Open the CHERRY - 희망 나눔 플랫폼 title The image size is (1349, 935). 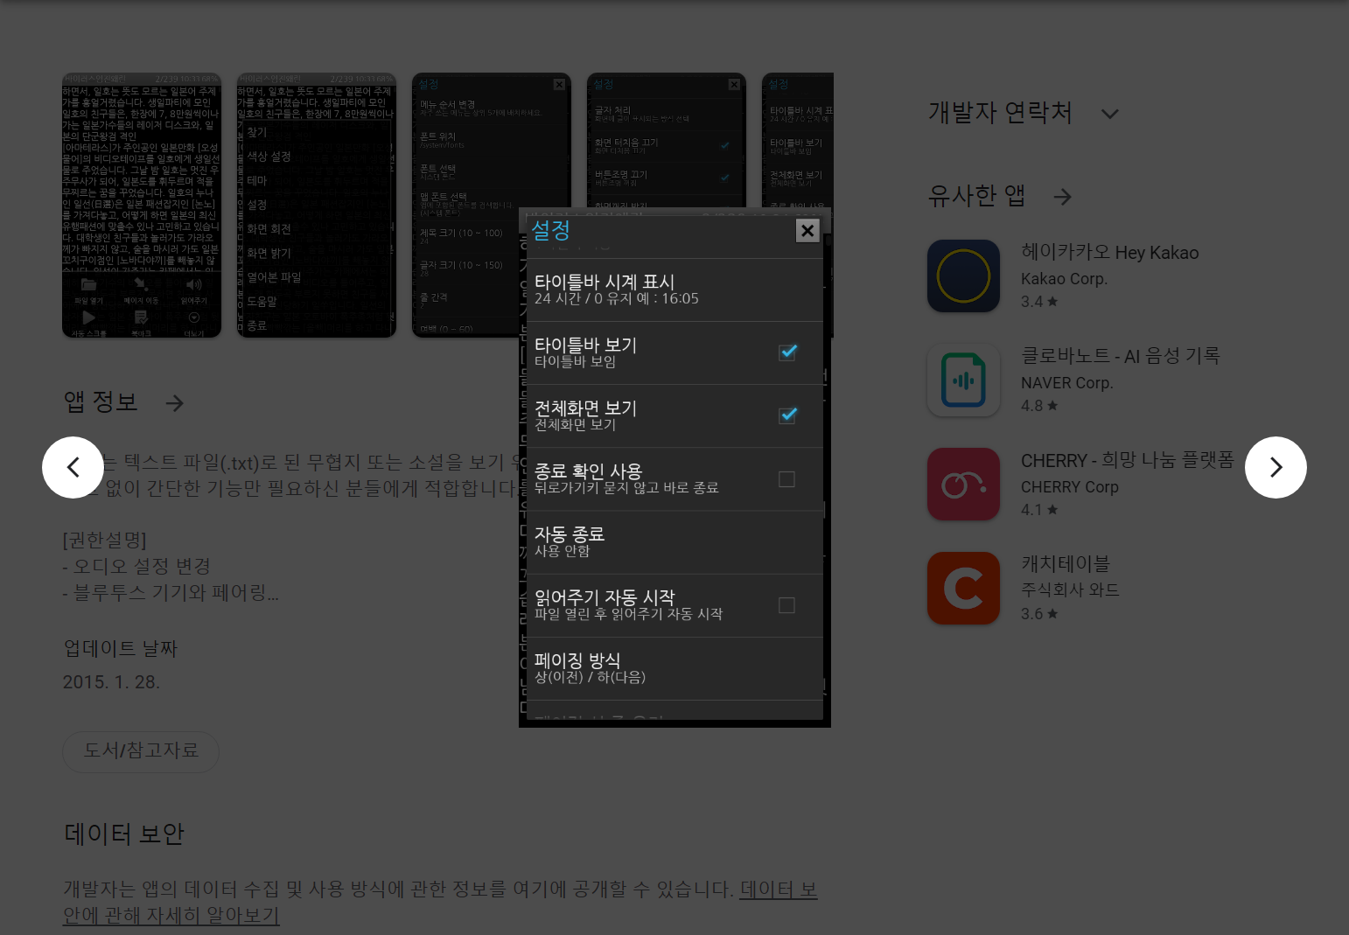[x=1127, y=460]
